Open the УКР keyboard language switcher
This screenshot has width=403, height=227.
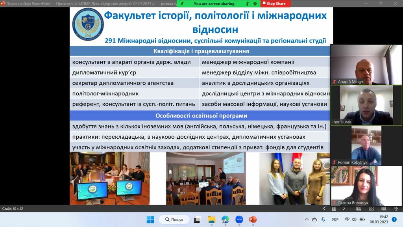click(335, 220)
